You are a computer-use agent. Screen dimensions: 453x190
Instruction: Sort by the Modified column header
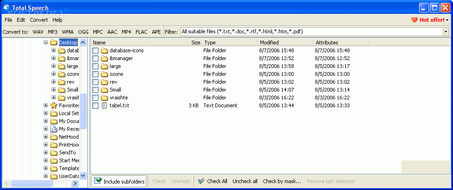(285, 43)
